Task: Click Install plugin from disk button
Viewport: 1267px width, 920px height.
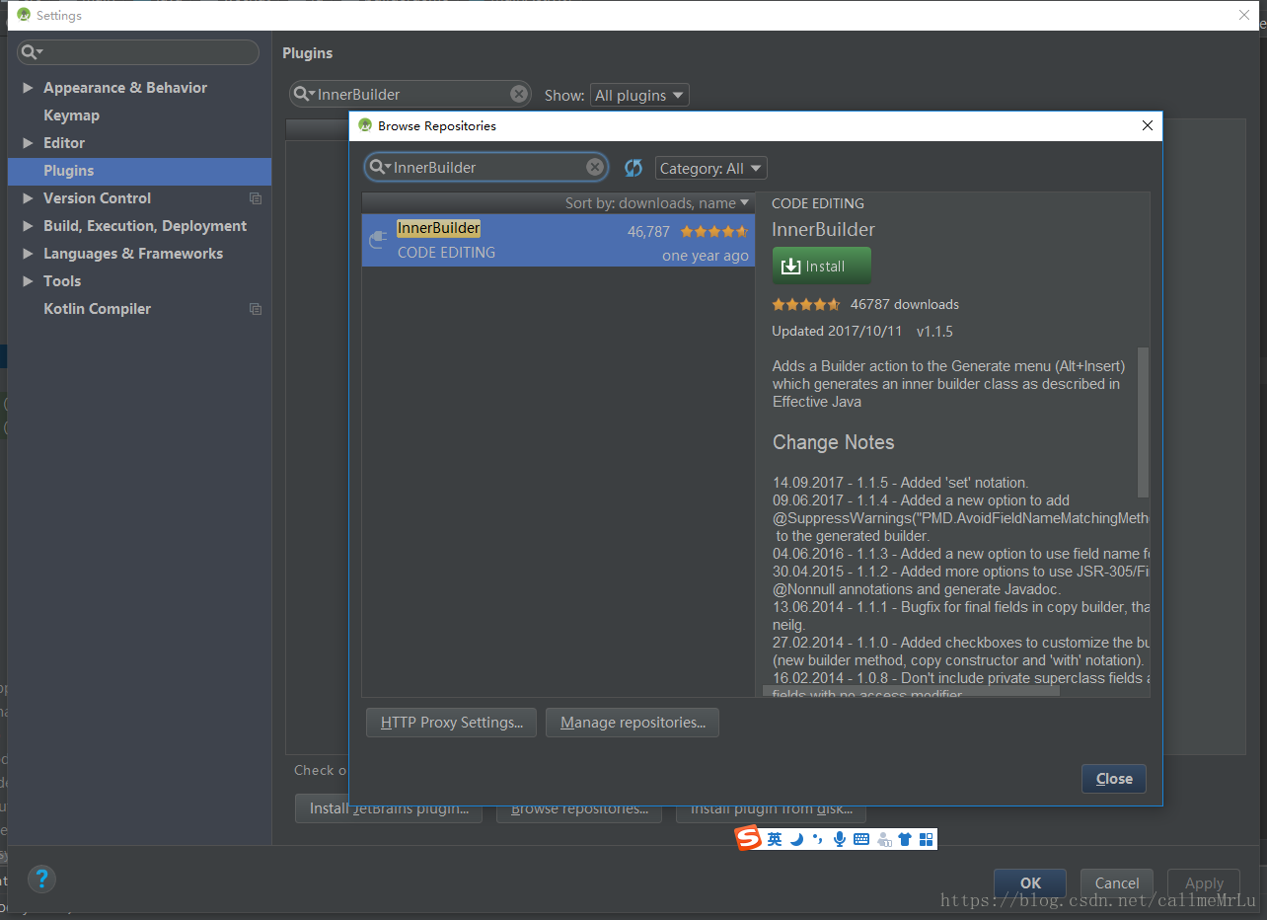Action: coord(771,808)
